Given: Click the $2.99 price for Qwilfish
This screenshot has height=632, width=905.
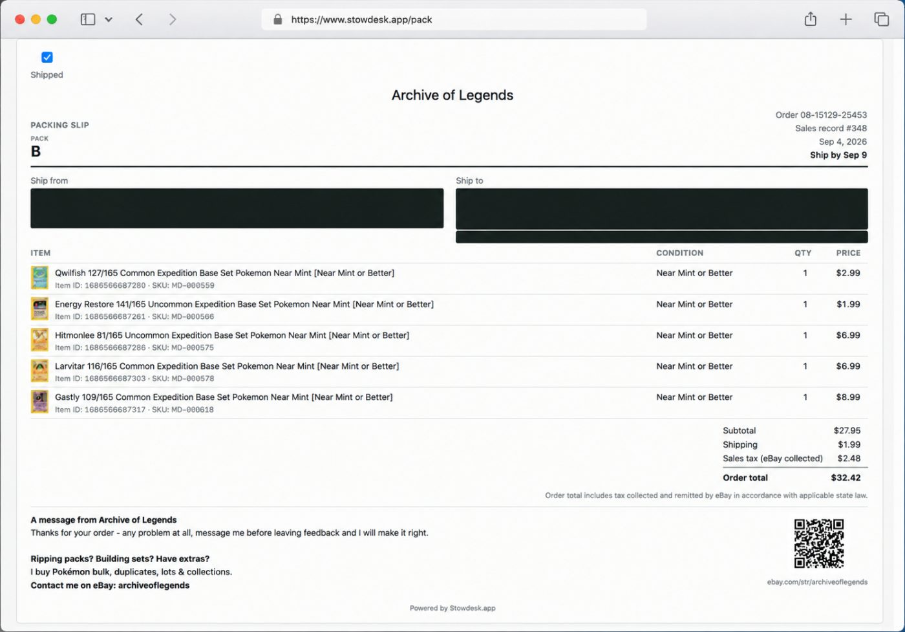Looking at the screenshot, I should click(x=848, y=273).
